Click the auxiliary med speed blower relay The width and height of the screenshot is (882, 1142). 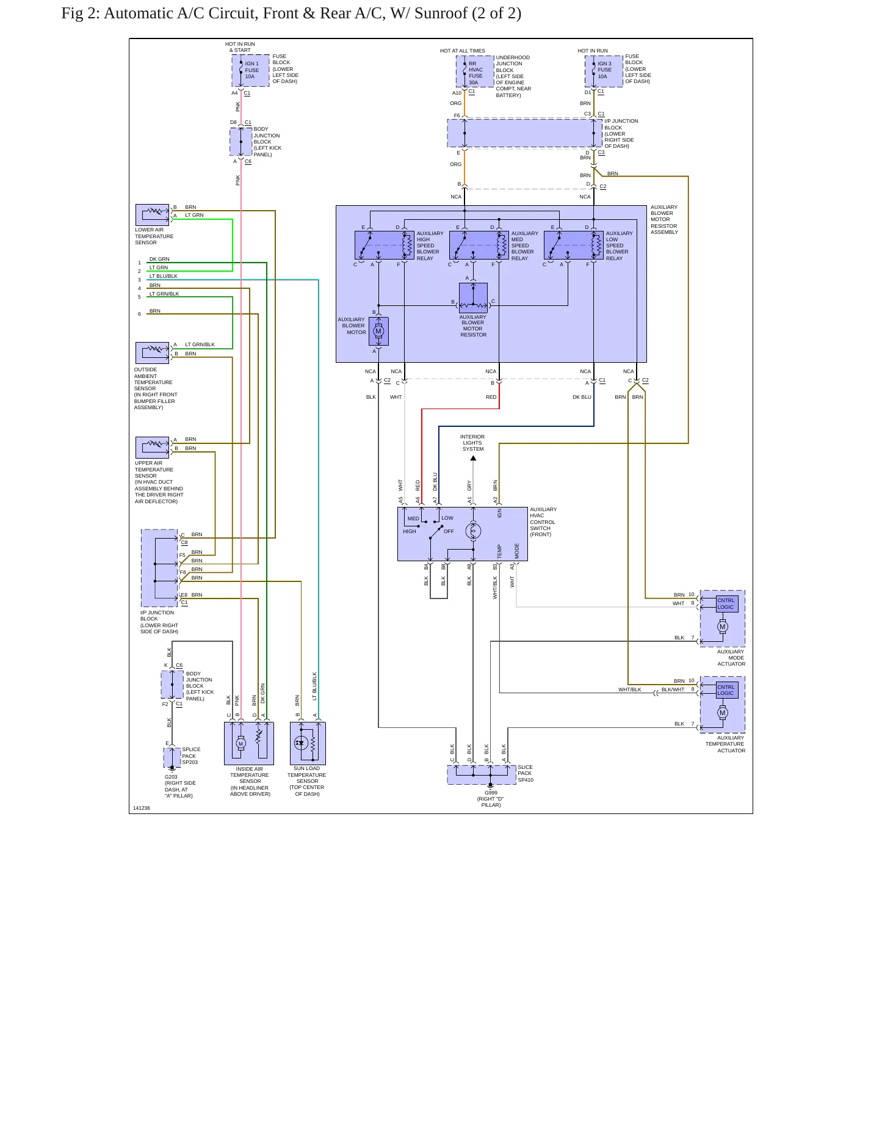coord(479,245)
